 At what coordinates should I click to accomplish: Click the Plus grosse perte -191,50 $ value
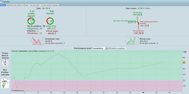tap(138, 33)
